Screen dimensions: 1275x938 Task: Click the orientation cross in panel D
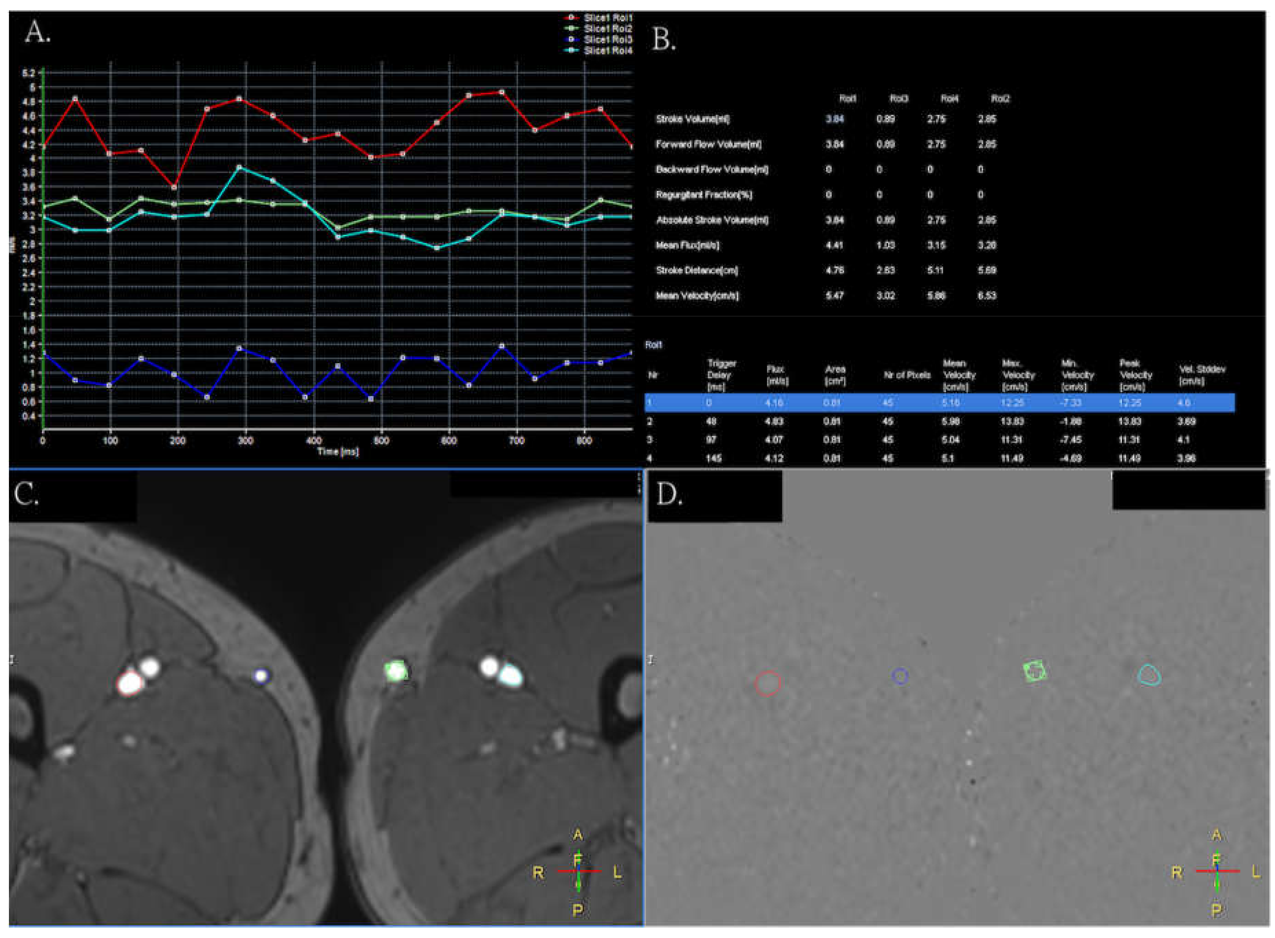pos(1217,871)
